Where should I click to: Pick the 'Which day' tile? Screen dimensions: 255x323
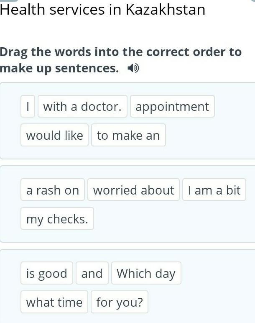point(146,273)
